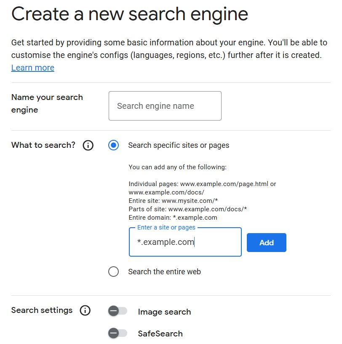
Task: Click the Enter a site or pages field
Action: (185, 242)
